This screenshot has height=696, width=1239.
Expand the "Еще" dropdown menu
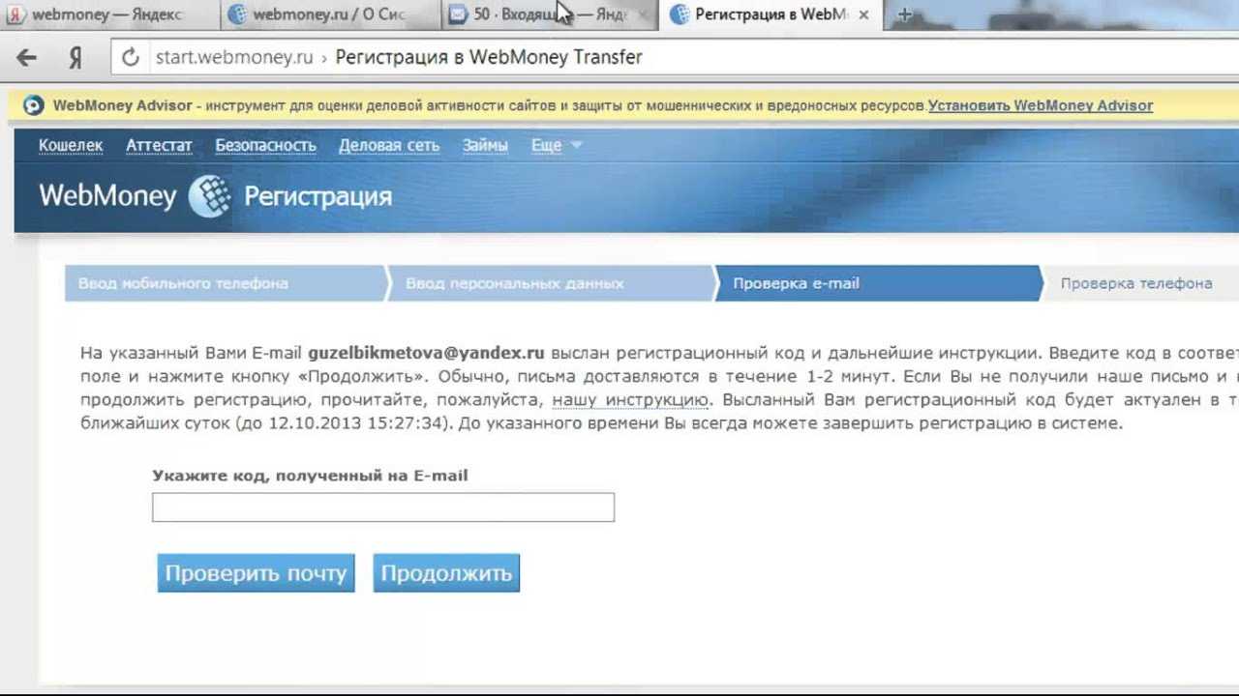[x=557, y=145]
